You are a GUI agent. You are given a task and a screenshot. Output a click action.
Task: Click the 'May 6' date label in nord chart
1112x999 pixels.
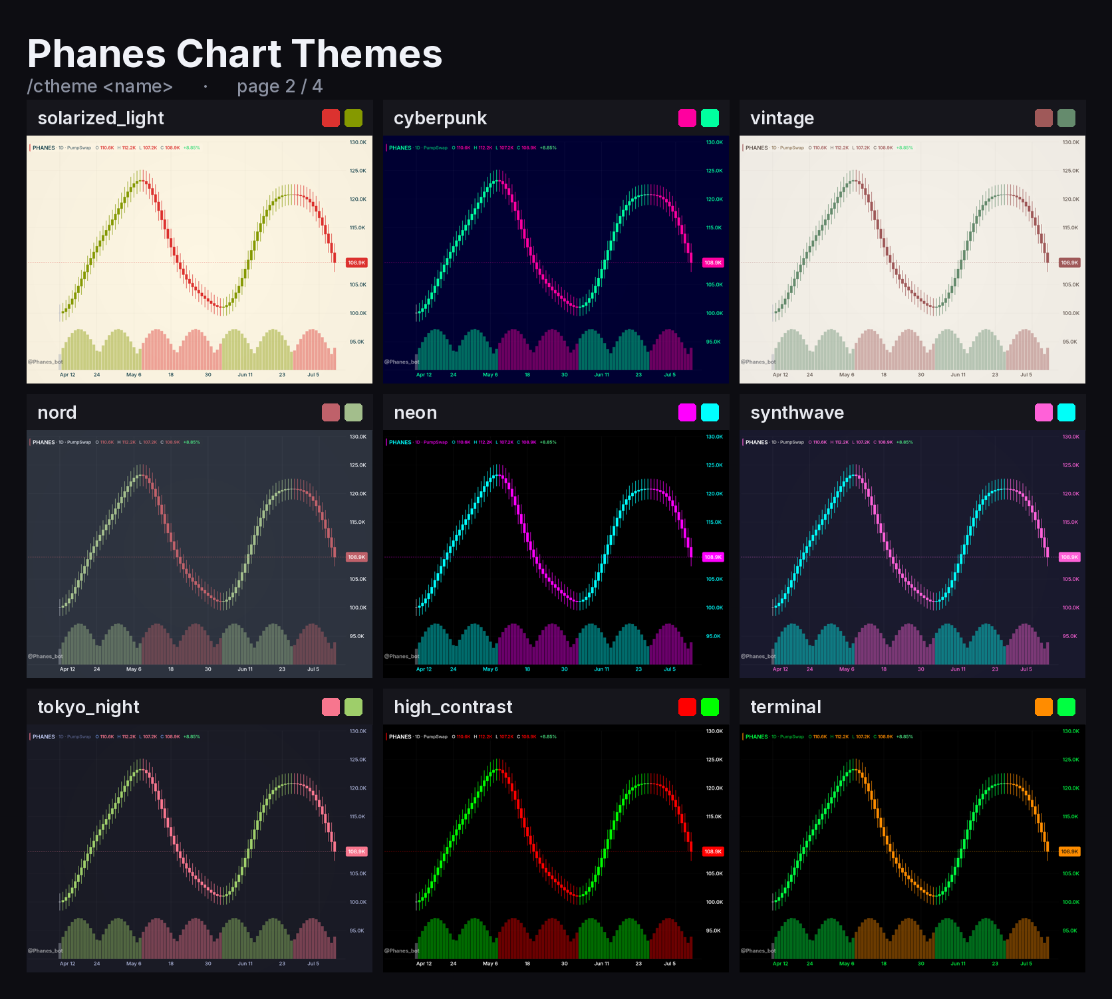(134, 669)
